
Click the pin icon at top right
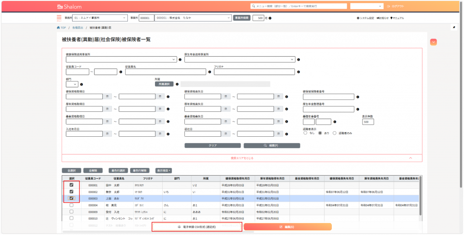coord(454,27)
